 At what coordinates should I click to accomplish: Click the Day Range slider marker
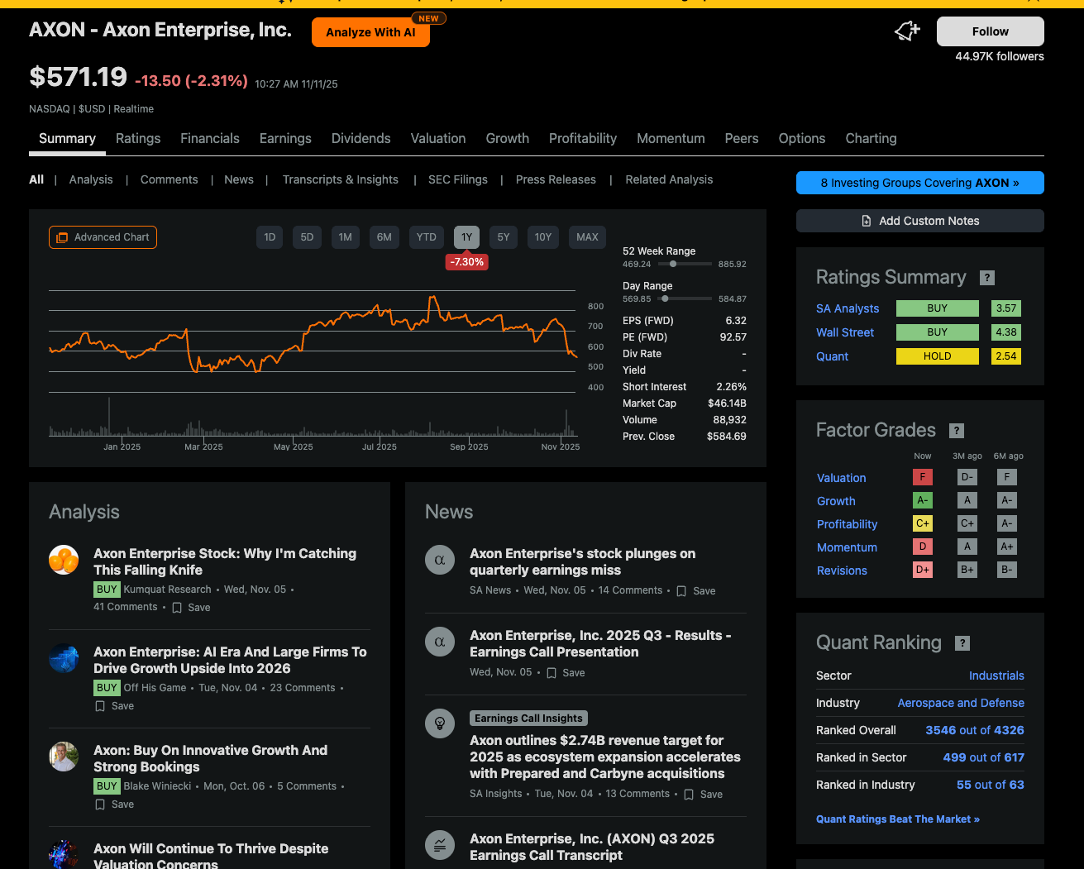[x=665, y=298]
